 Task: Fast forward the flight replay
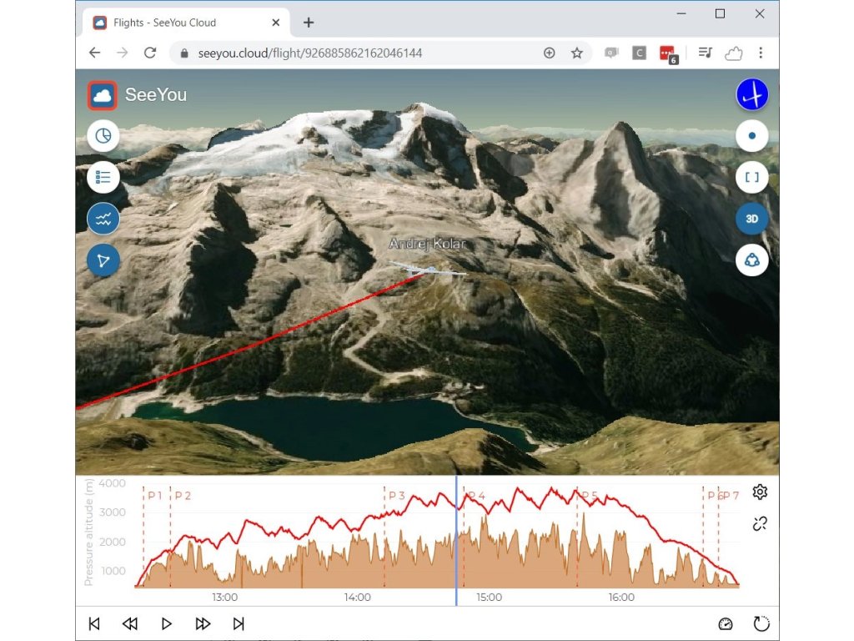coord(203,623)
